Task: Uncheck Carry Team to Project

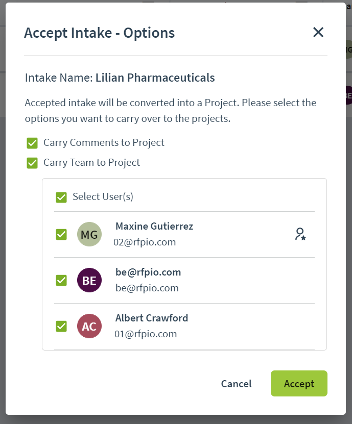Action: point(32,163)
